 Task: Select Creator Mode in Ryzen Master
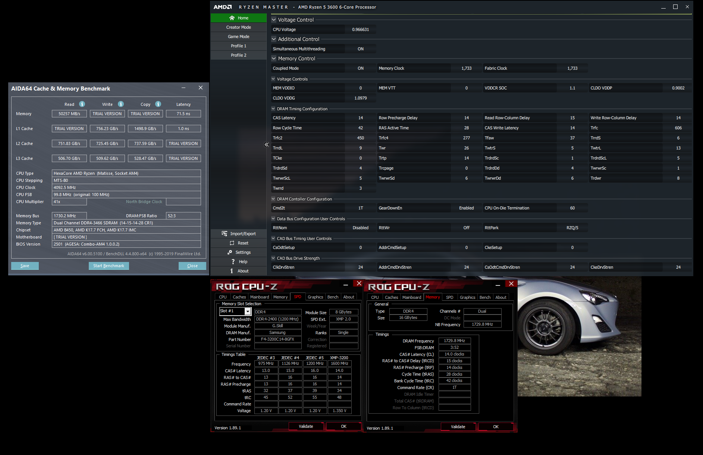(239, 27)
